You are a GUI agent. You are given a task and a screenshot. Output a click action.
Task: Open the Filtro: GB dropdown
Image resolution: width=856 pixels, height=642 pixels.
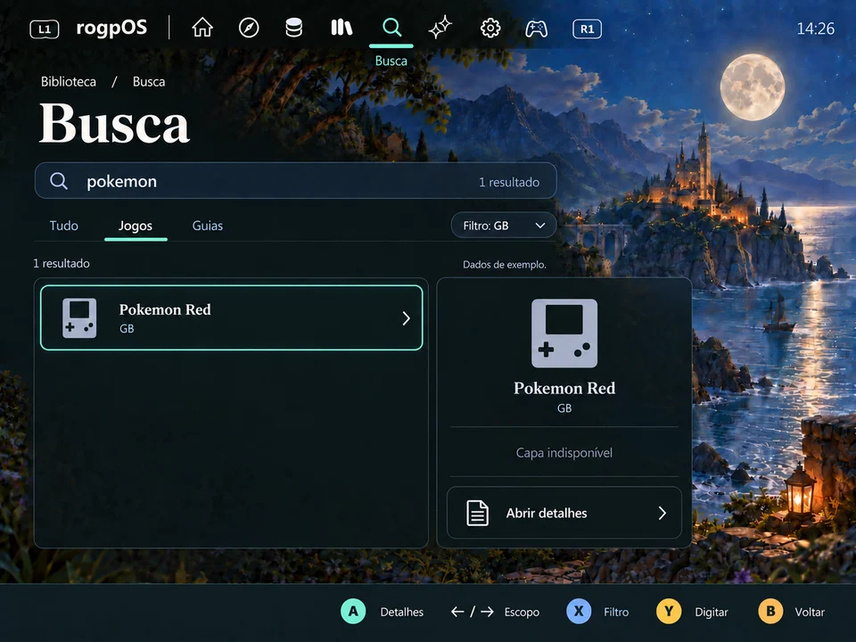[503, 226]
